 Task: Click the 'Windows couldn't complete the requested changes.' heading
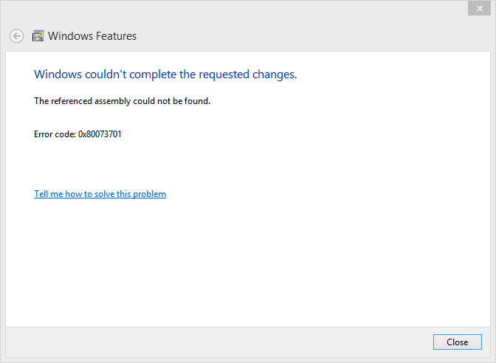point(165,75)
